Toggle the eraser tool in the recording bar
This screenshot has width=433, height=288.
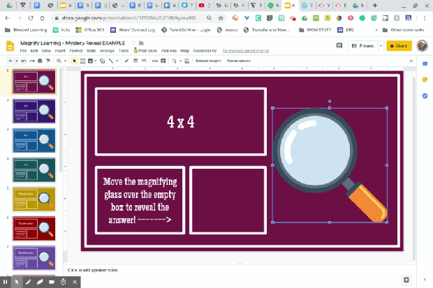39,282
